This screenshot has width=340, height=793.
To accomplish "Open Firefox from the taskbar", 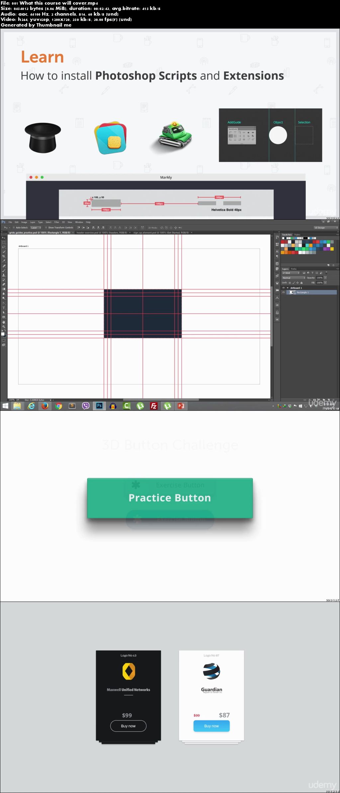I will tap(45, 406).
